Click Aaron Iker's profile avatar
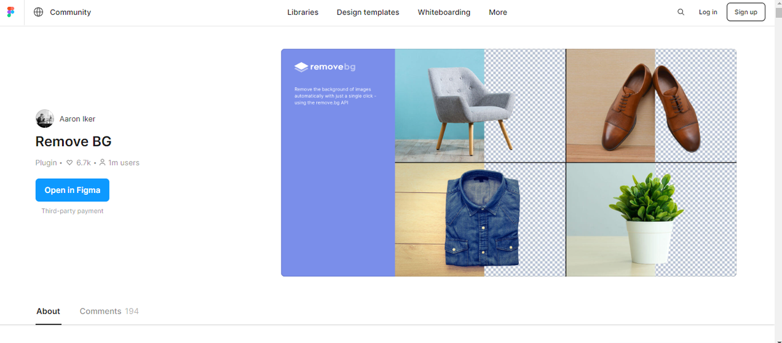This screenshot has height=343, width=782. (45, 119)
